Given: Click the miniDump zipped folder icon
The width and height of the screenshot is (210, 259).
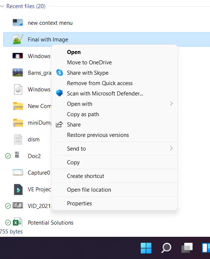Looking at the screenshot, I should click(18, 123).
